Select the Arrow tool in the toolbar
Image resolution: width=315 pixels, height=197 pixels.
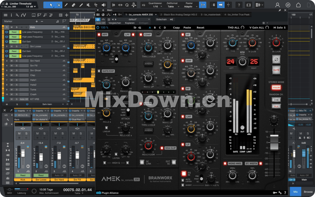(51, 5)
